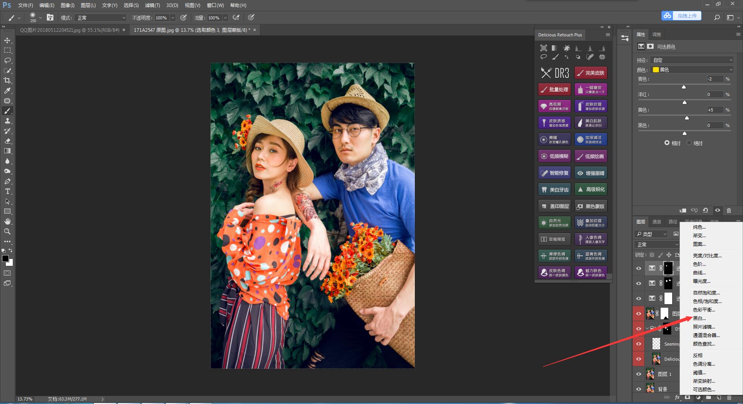
Task: Select the Zoom tool in toolbar
Action: (7, 231)
